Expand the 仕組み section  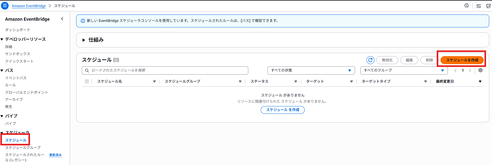(84, 40)
